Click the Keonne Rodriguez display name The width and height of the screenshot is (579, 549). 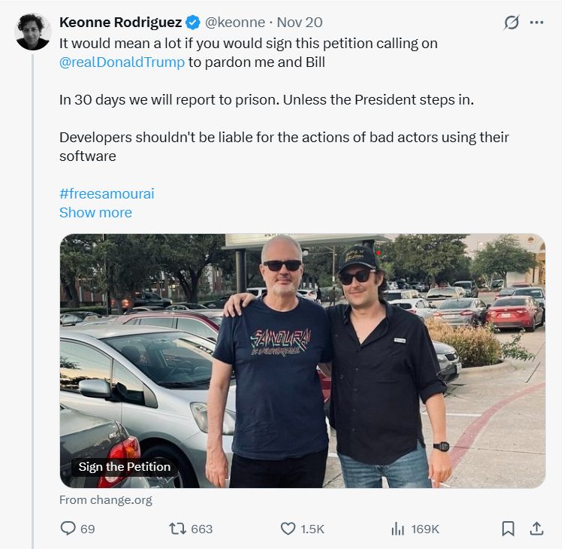pyautogui.click(x=120, y=23)
